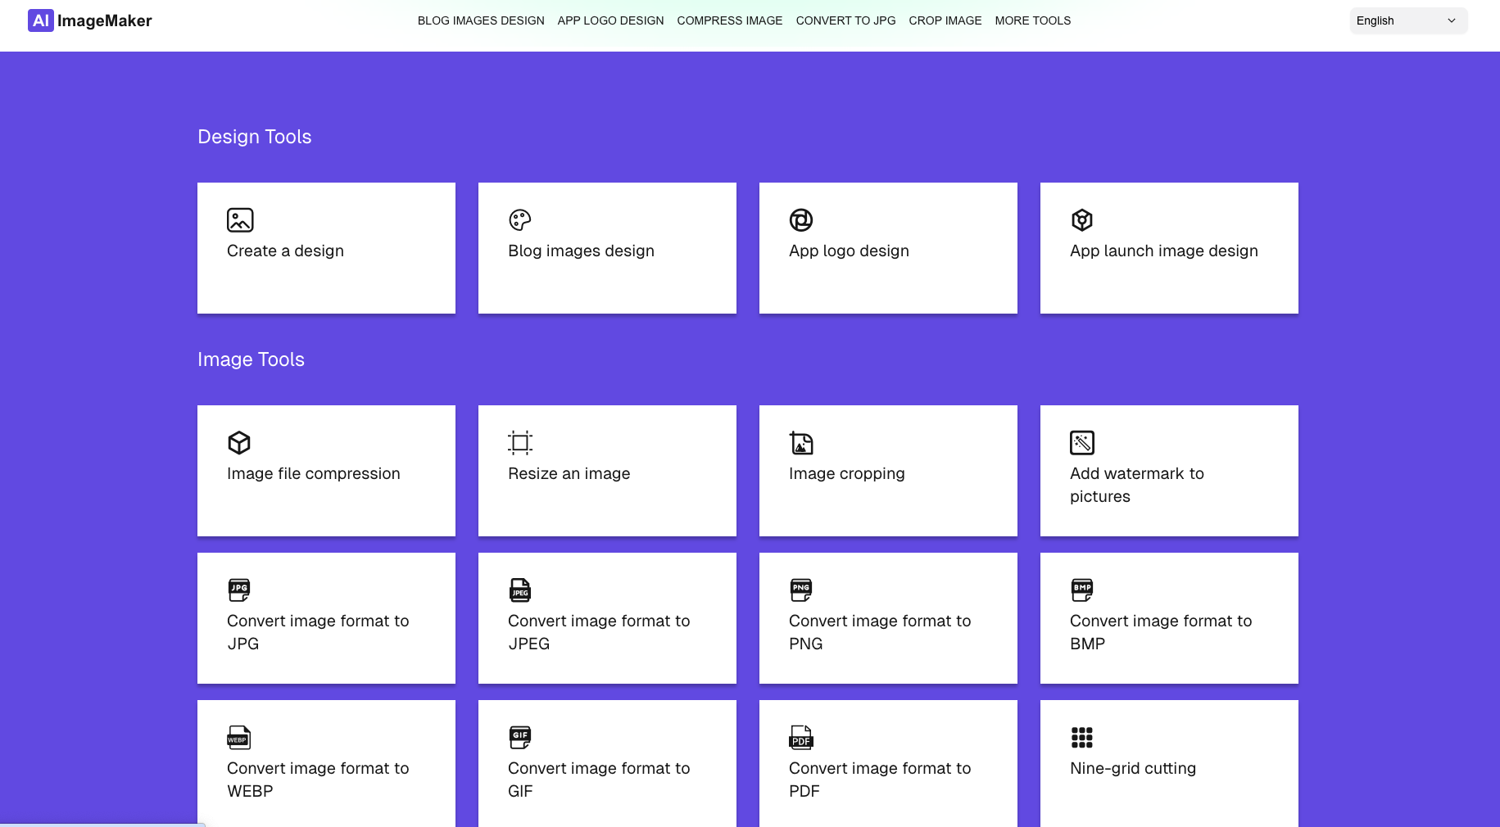Click the JPG file icon

click(238, 589)
